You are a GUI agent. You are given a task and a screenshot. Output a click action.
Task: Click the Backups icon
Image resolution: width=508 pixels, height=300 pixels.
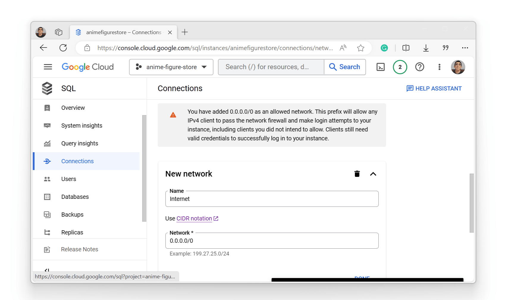[47, 215]
